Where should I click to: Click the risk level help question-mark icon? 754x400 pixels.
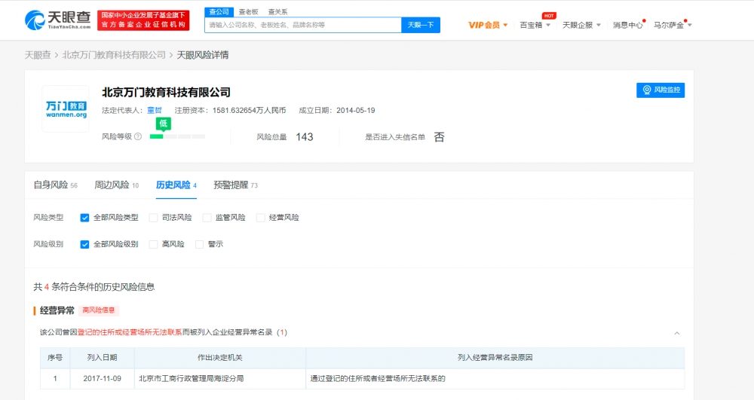[x=138, y=137]
